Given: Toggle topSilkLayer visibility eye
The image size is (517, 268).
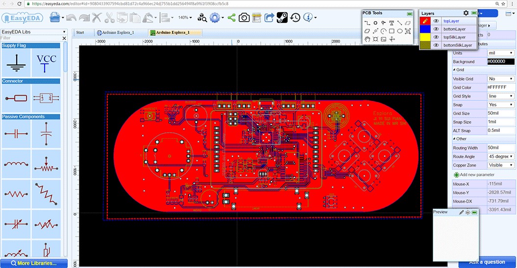Looking at the screenshot, I should tap(436, 37).
